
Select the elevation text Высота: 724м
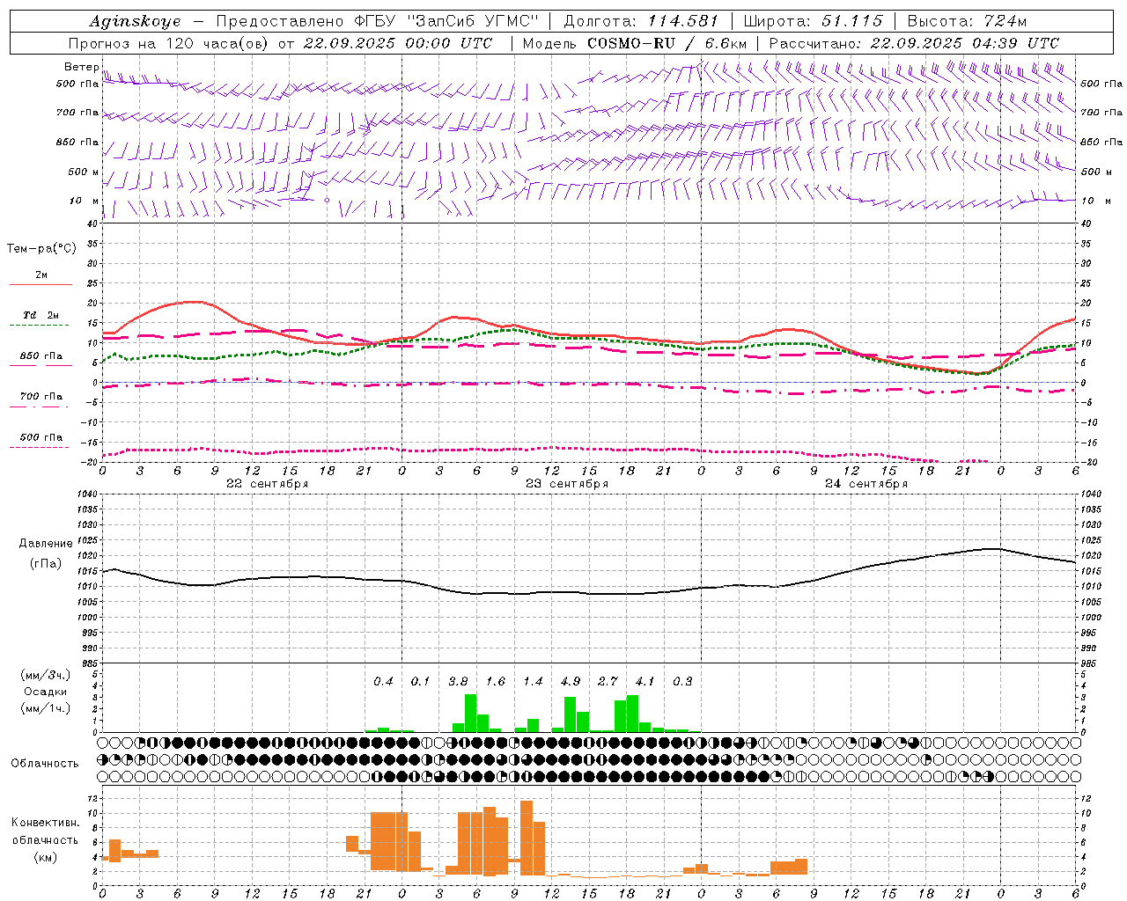(x=967, y=21)
